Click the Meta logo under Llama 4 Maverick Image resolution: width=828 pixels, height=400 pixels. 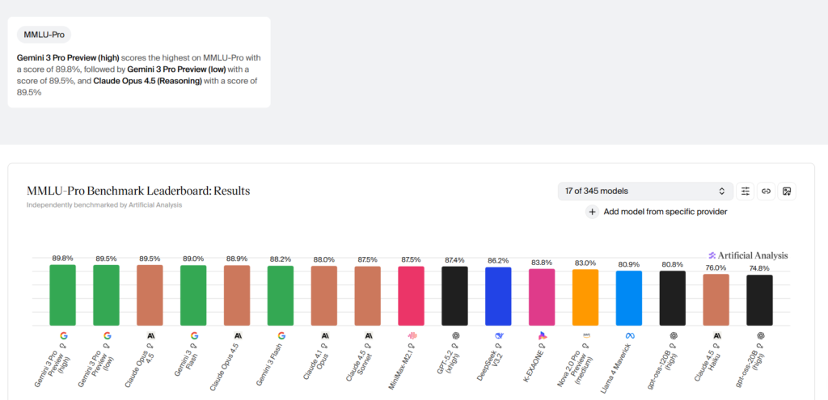coord(629,335)
